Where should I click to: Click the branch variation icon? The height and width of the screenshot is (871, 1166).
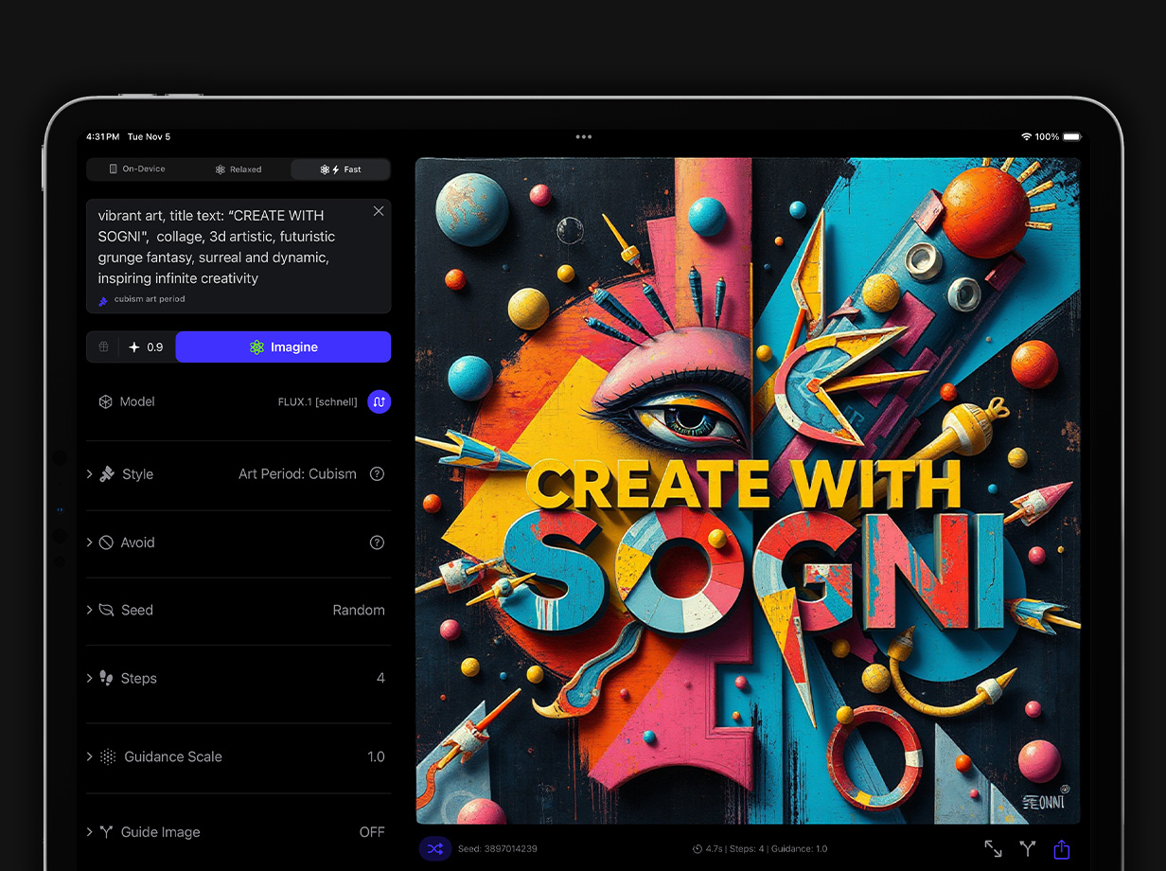1027,849
